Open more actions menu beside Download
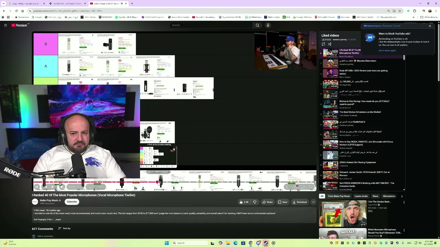440x247 pixels. 313,202
